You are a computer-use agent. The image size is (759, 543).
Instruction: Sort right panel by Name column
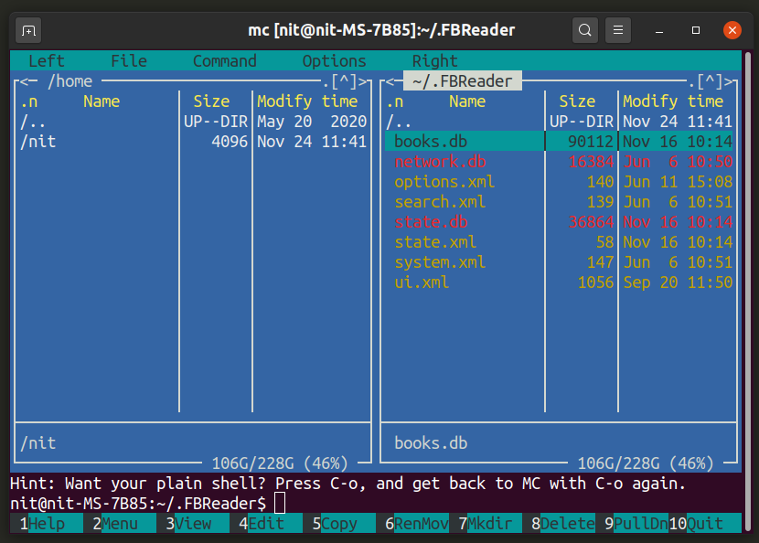point(467,101)
